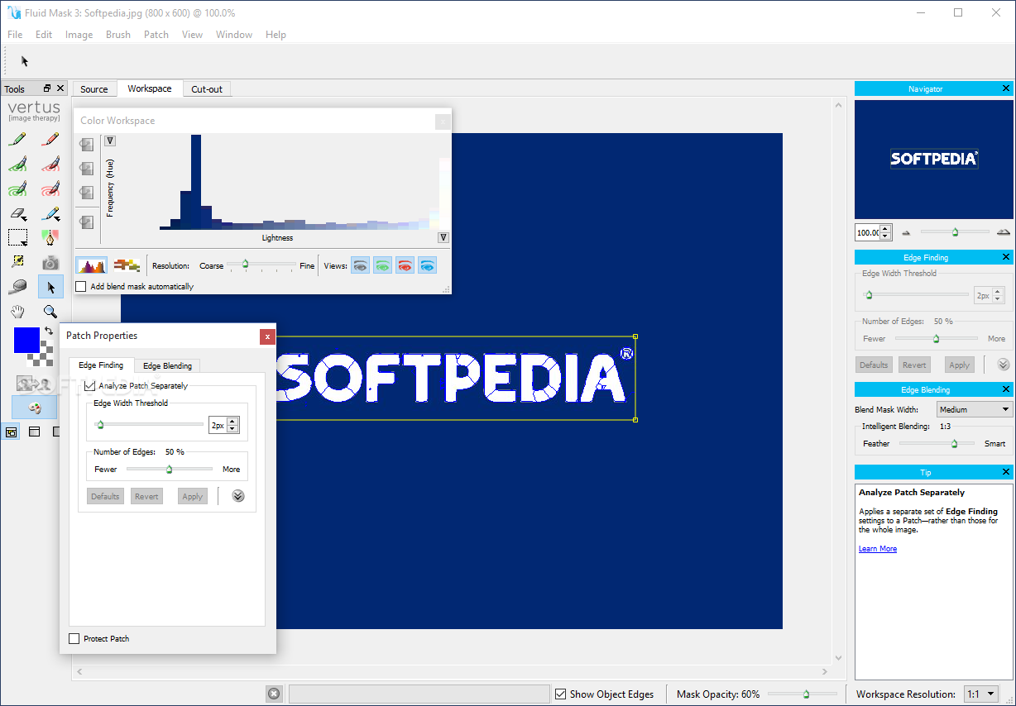1016x706 pixels.
Task: Select the first screen layout icon
Action: (11, 432)
